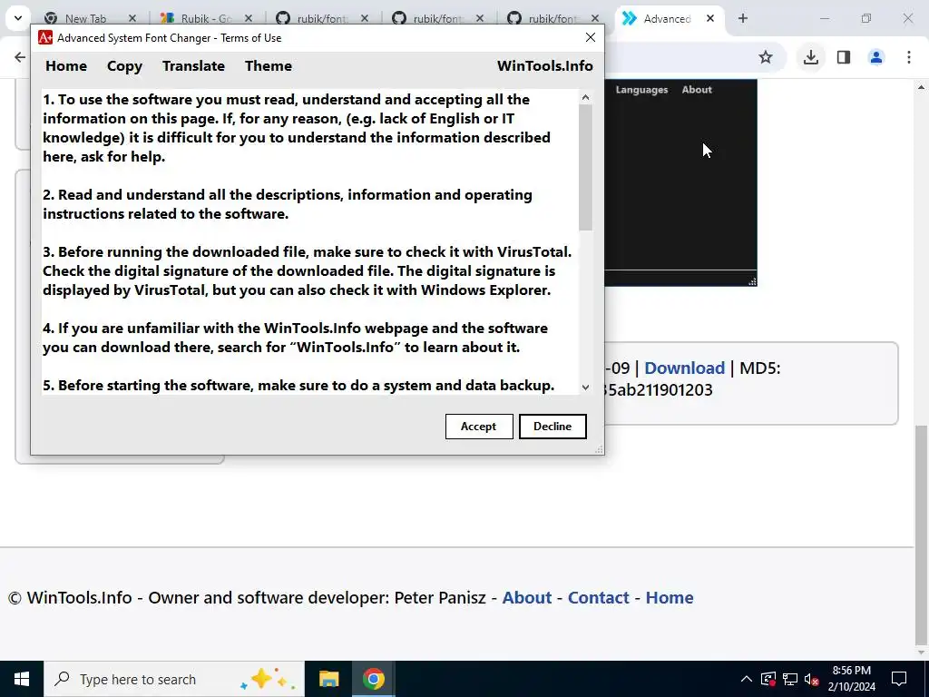Screen dimensions: 929x697
Task: Click the Advanced System Font Changer title icon
Action: click(45, 38)
